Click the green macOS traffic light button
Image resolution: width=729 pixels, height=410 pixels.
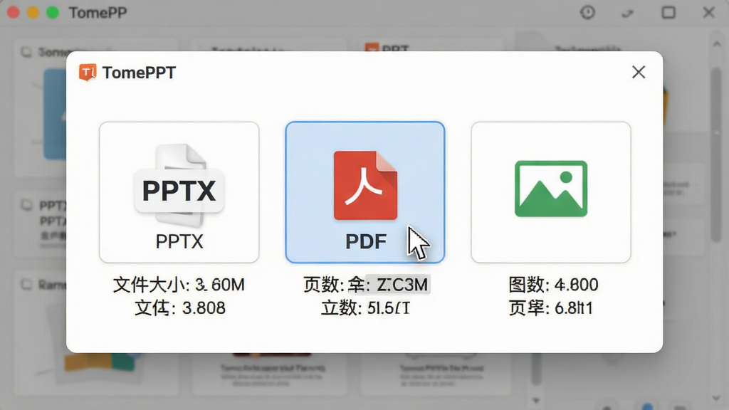pyautogui.click(x=53, y=13)
